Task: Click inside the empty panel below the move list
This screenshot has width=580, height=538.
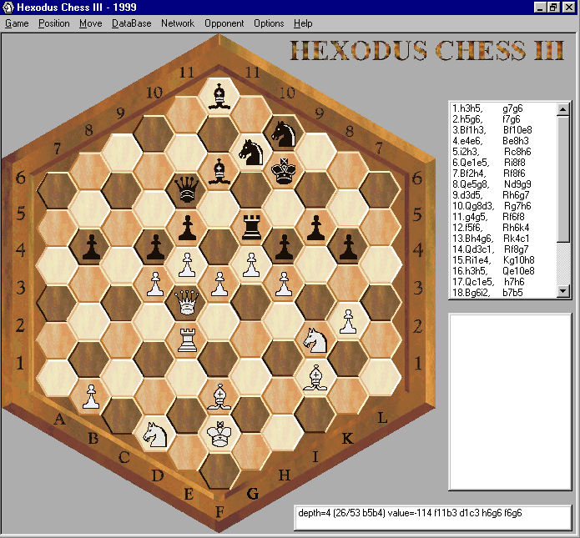Action: [x=510, y=402]
